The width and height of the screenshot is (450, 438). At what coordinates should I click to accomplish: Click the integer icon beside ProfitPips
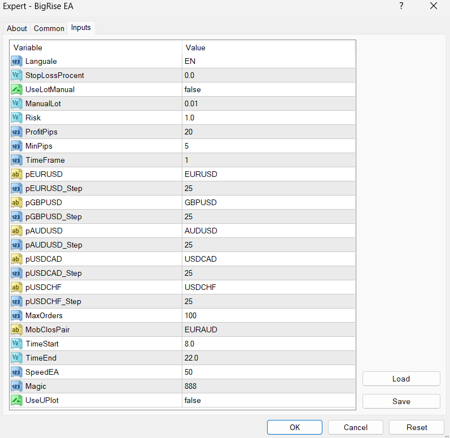pos(16,132)
